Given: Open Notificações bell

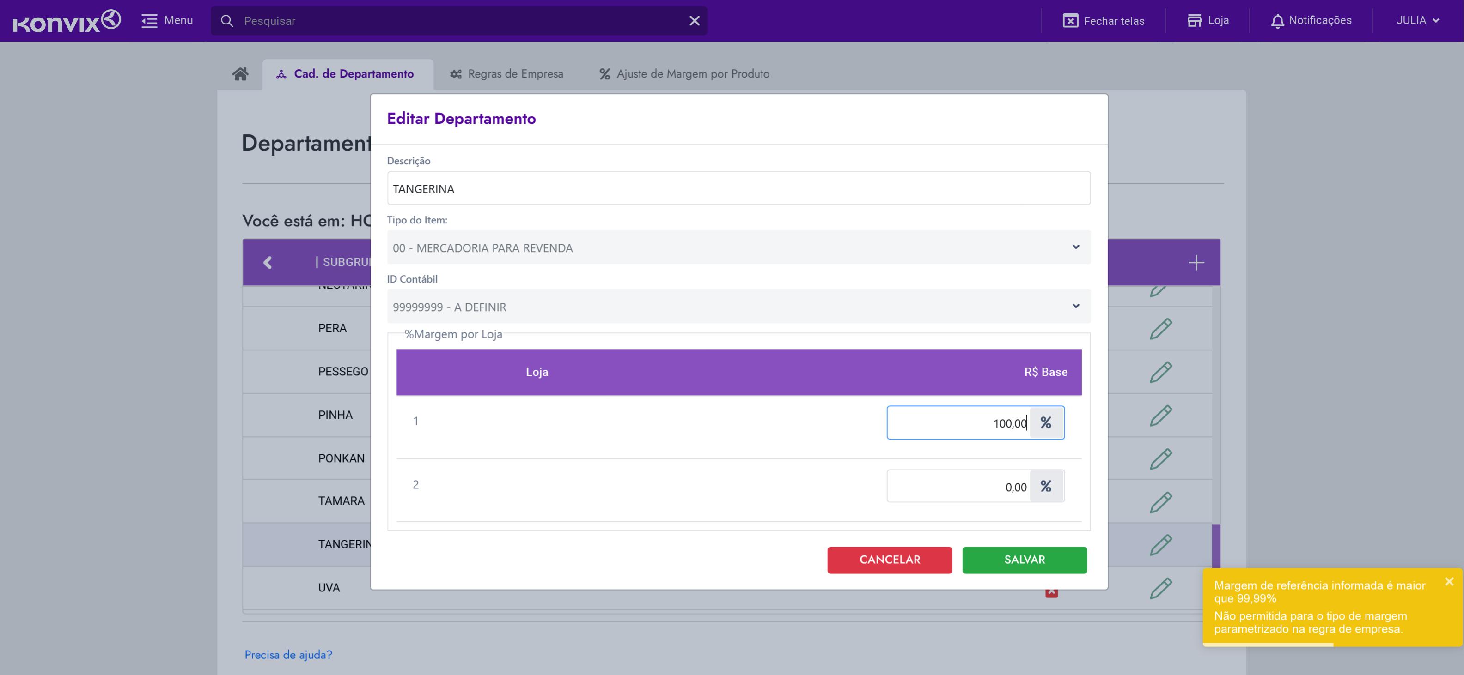Looking at the screenshot, I should pyautogui.click(x=1311, y=21).
